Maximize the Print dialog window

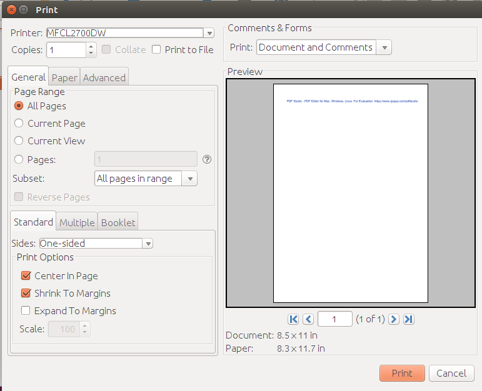(23, 10)
